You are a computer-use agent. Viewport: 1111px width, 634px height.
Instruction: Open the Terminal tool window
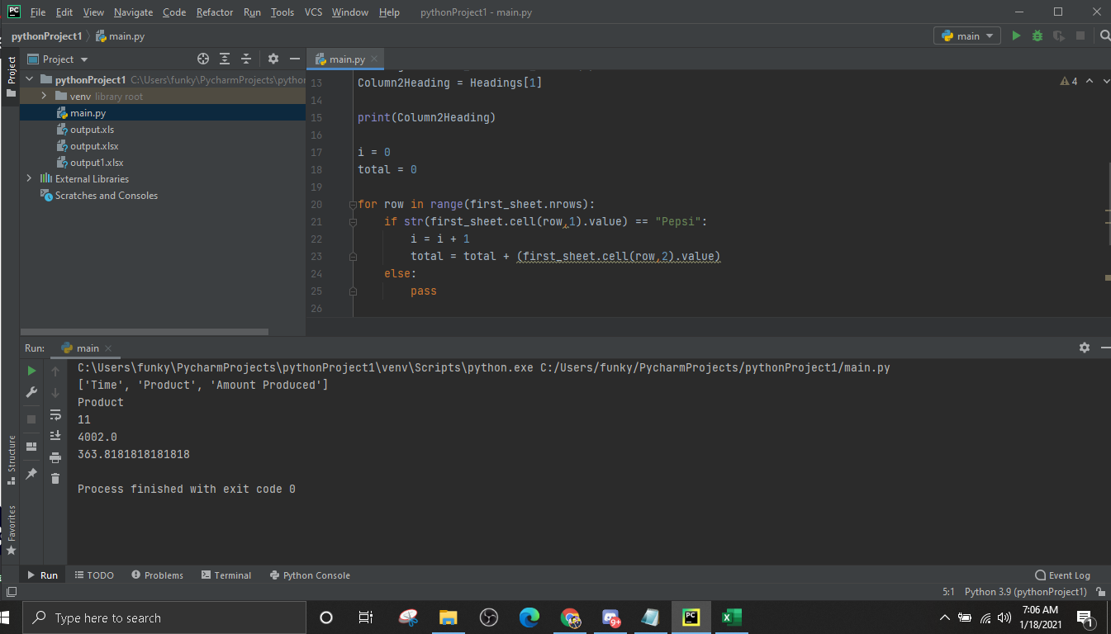(226, 575)
